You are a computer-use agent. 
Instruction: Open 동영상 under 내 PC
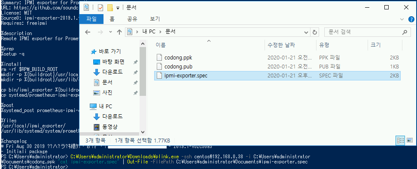tap(110, 127)
